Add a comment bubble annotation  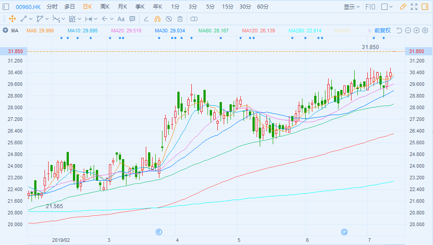point(132,19)
